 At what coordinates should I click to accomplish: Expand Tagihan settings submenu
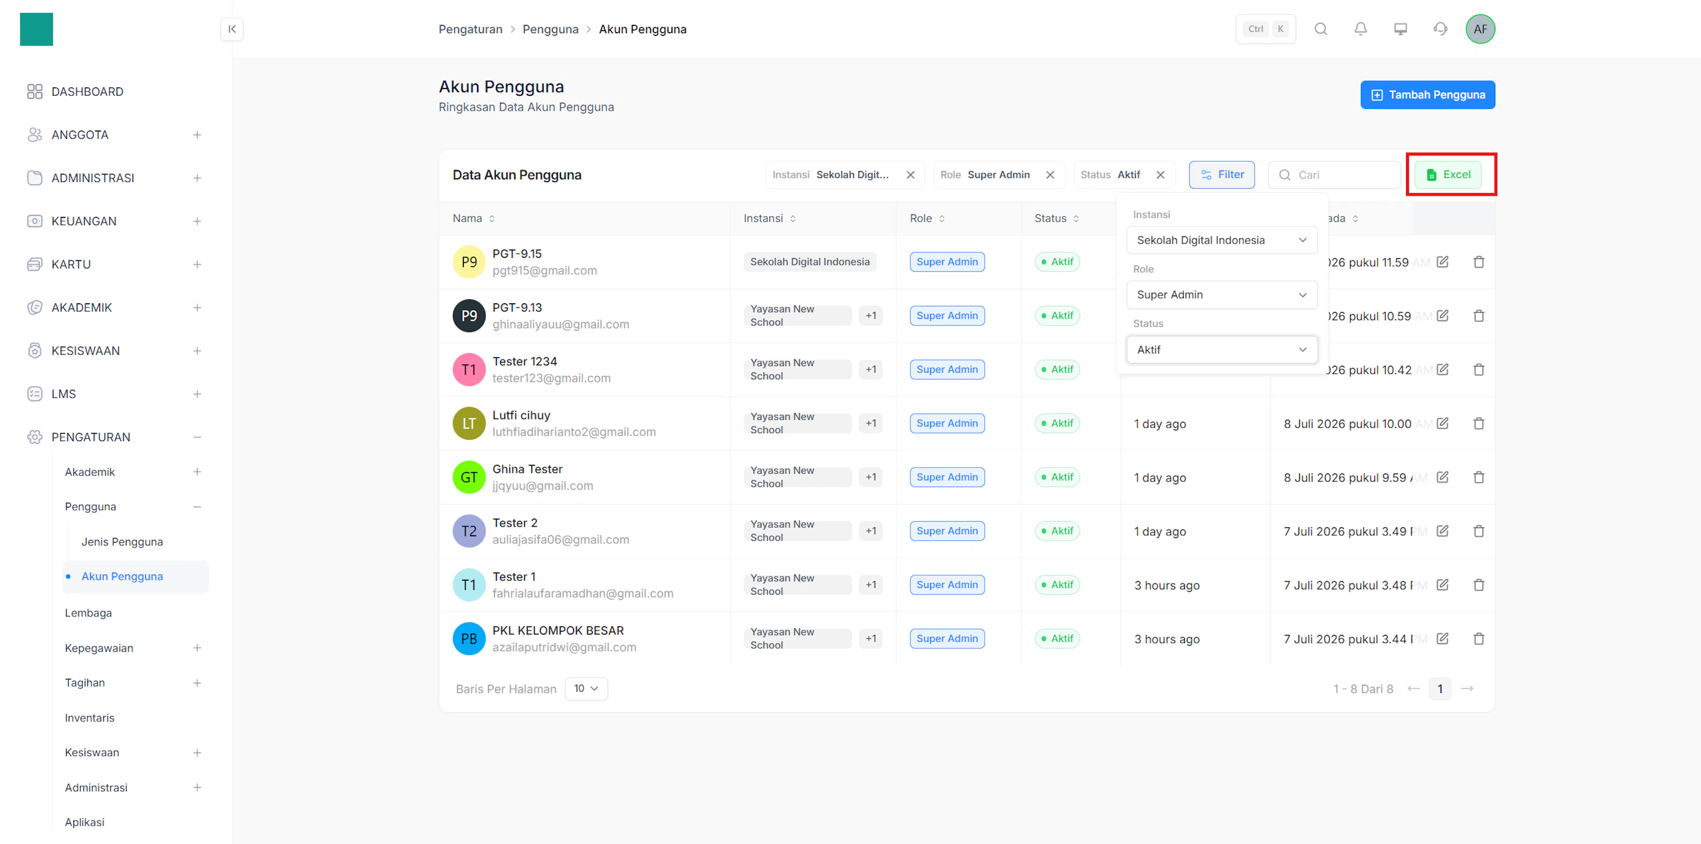click(197, 683)
